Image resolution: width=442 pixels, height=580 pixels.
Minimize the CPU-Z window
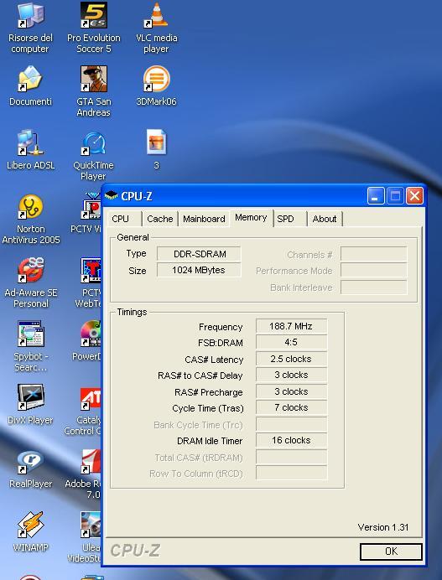click(376, 195)
